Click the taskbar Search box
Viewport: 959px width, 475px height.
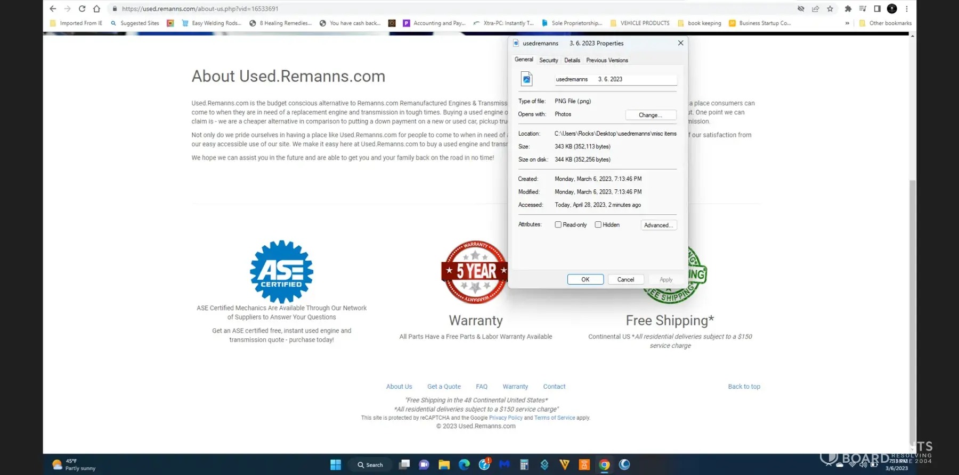pos(370,465)
